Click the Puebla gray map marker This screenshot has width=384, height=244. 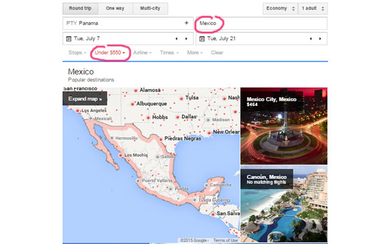click(x=171, y=189)
